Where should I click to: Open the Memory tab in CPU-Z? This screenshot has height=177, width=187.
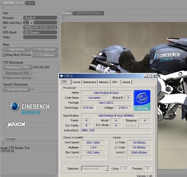104,82
